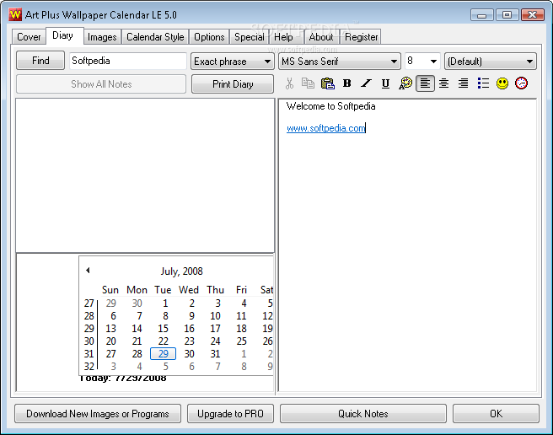Center align the text
Screen dimensions: 553x435
coord(443,83)
